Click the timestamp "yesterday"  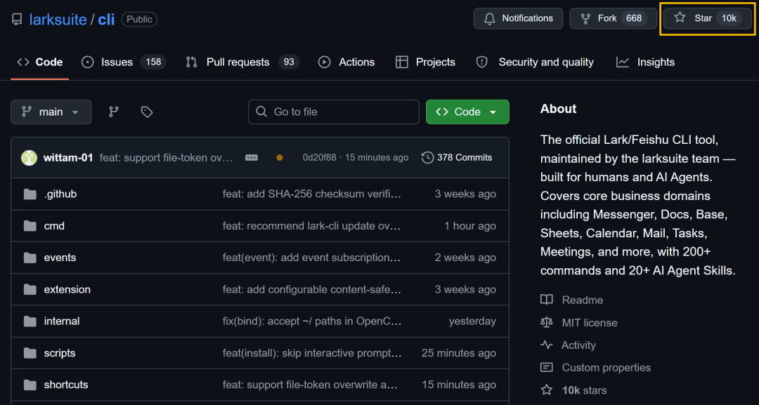472,321
